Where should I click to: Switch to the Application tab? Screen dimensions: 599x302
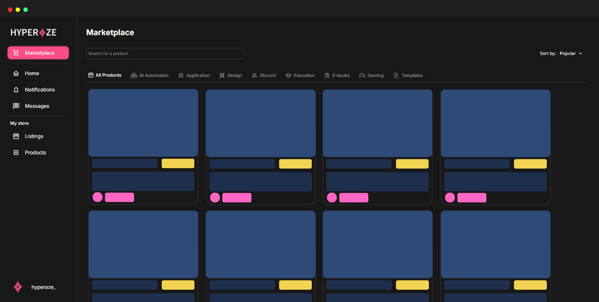(x=194, y=75)
